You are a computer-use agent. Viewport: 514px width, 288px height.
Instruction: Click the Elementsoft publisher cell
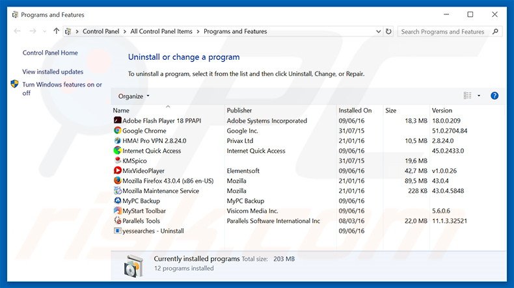(x=243, y=171)
